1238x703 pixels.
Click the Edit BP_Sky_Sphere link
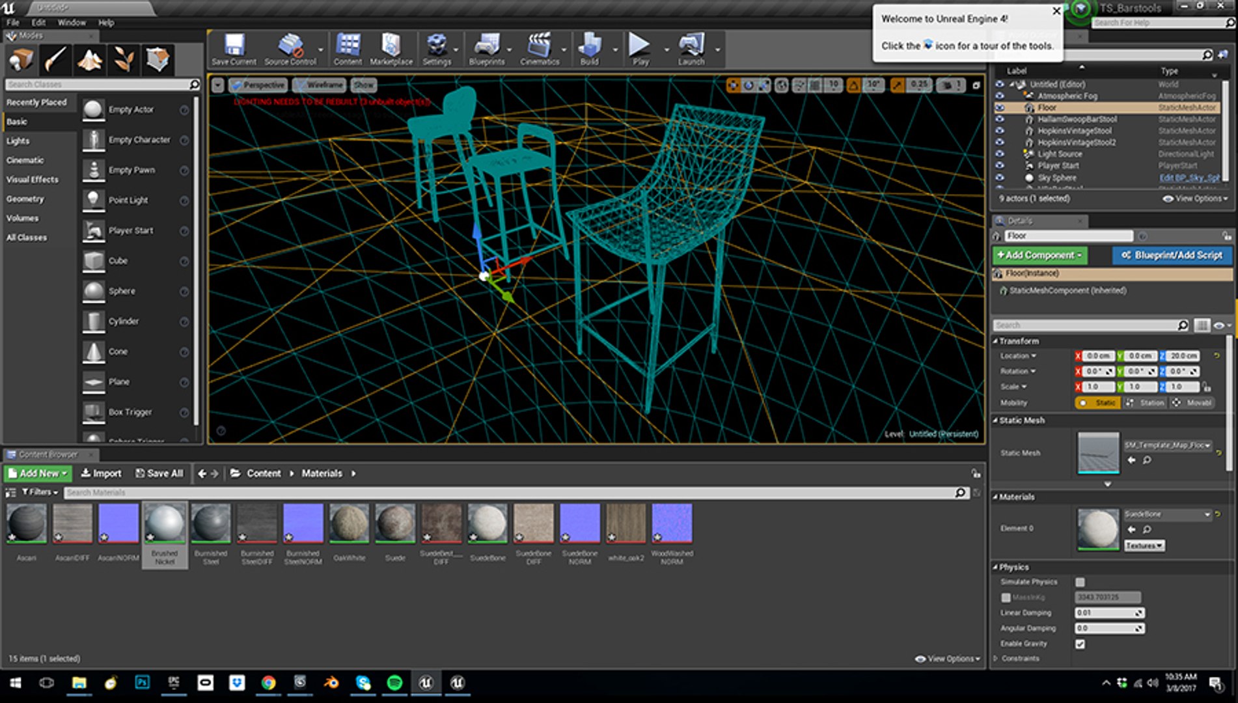click(1189, 178)
